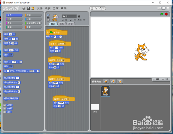Select the 动作 motion category
The width and height of the screenshot is (173, 134).
pyautogui.click(x=14, y=15)
